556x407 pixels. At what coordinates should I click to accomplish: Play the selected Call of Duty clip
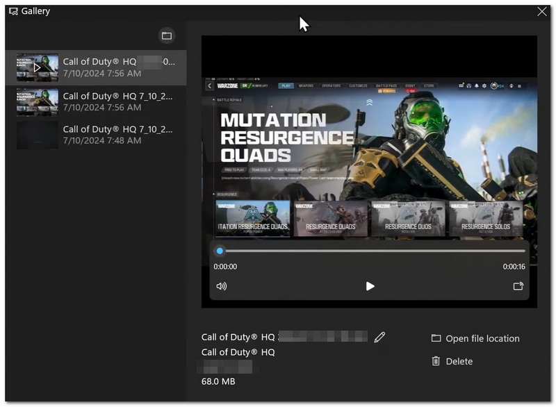coord(370,286)
